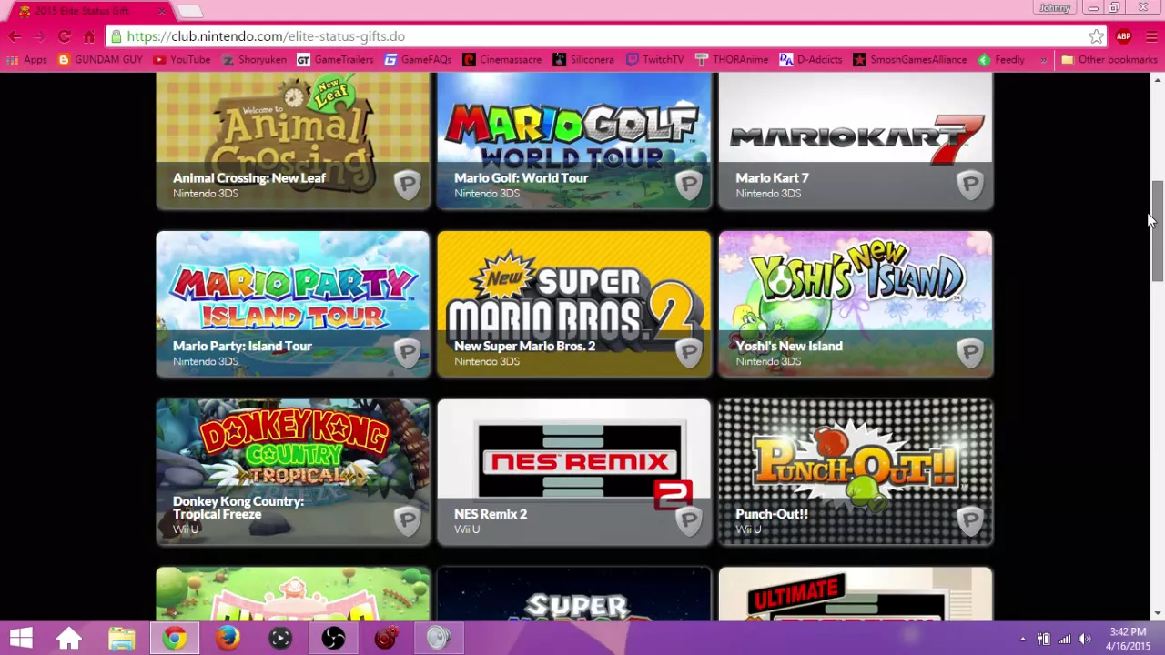Click the scrollbar up arrow

coord(1157,81)
